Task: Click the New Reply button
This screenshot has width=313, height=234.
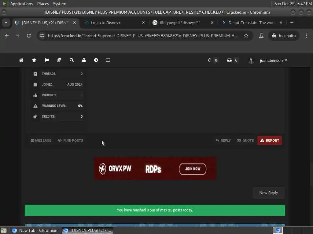Action: [x=269, y=193]
